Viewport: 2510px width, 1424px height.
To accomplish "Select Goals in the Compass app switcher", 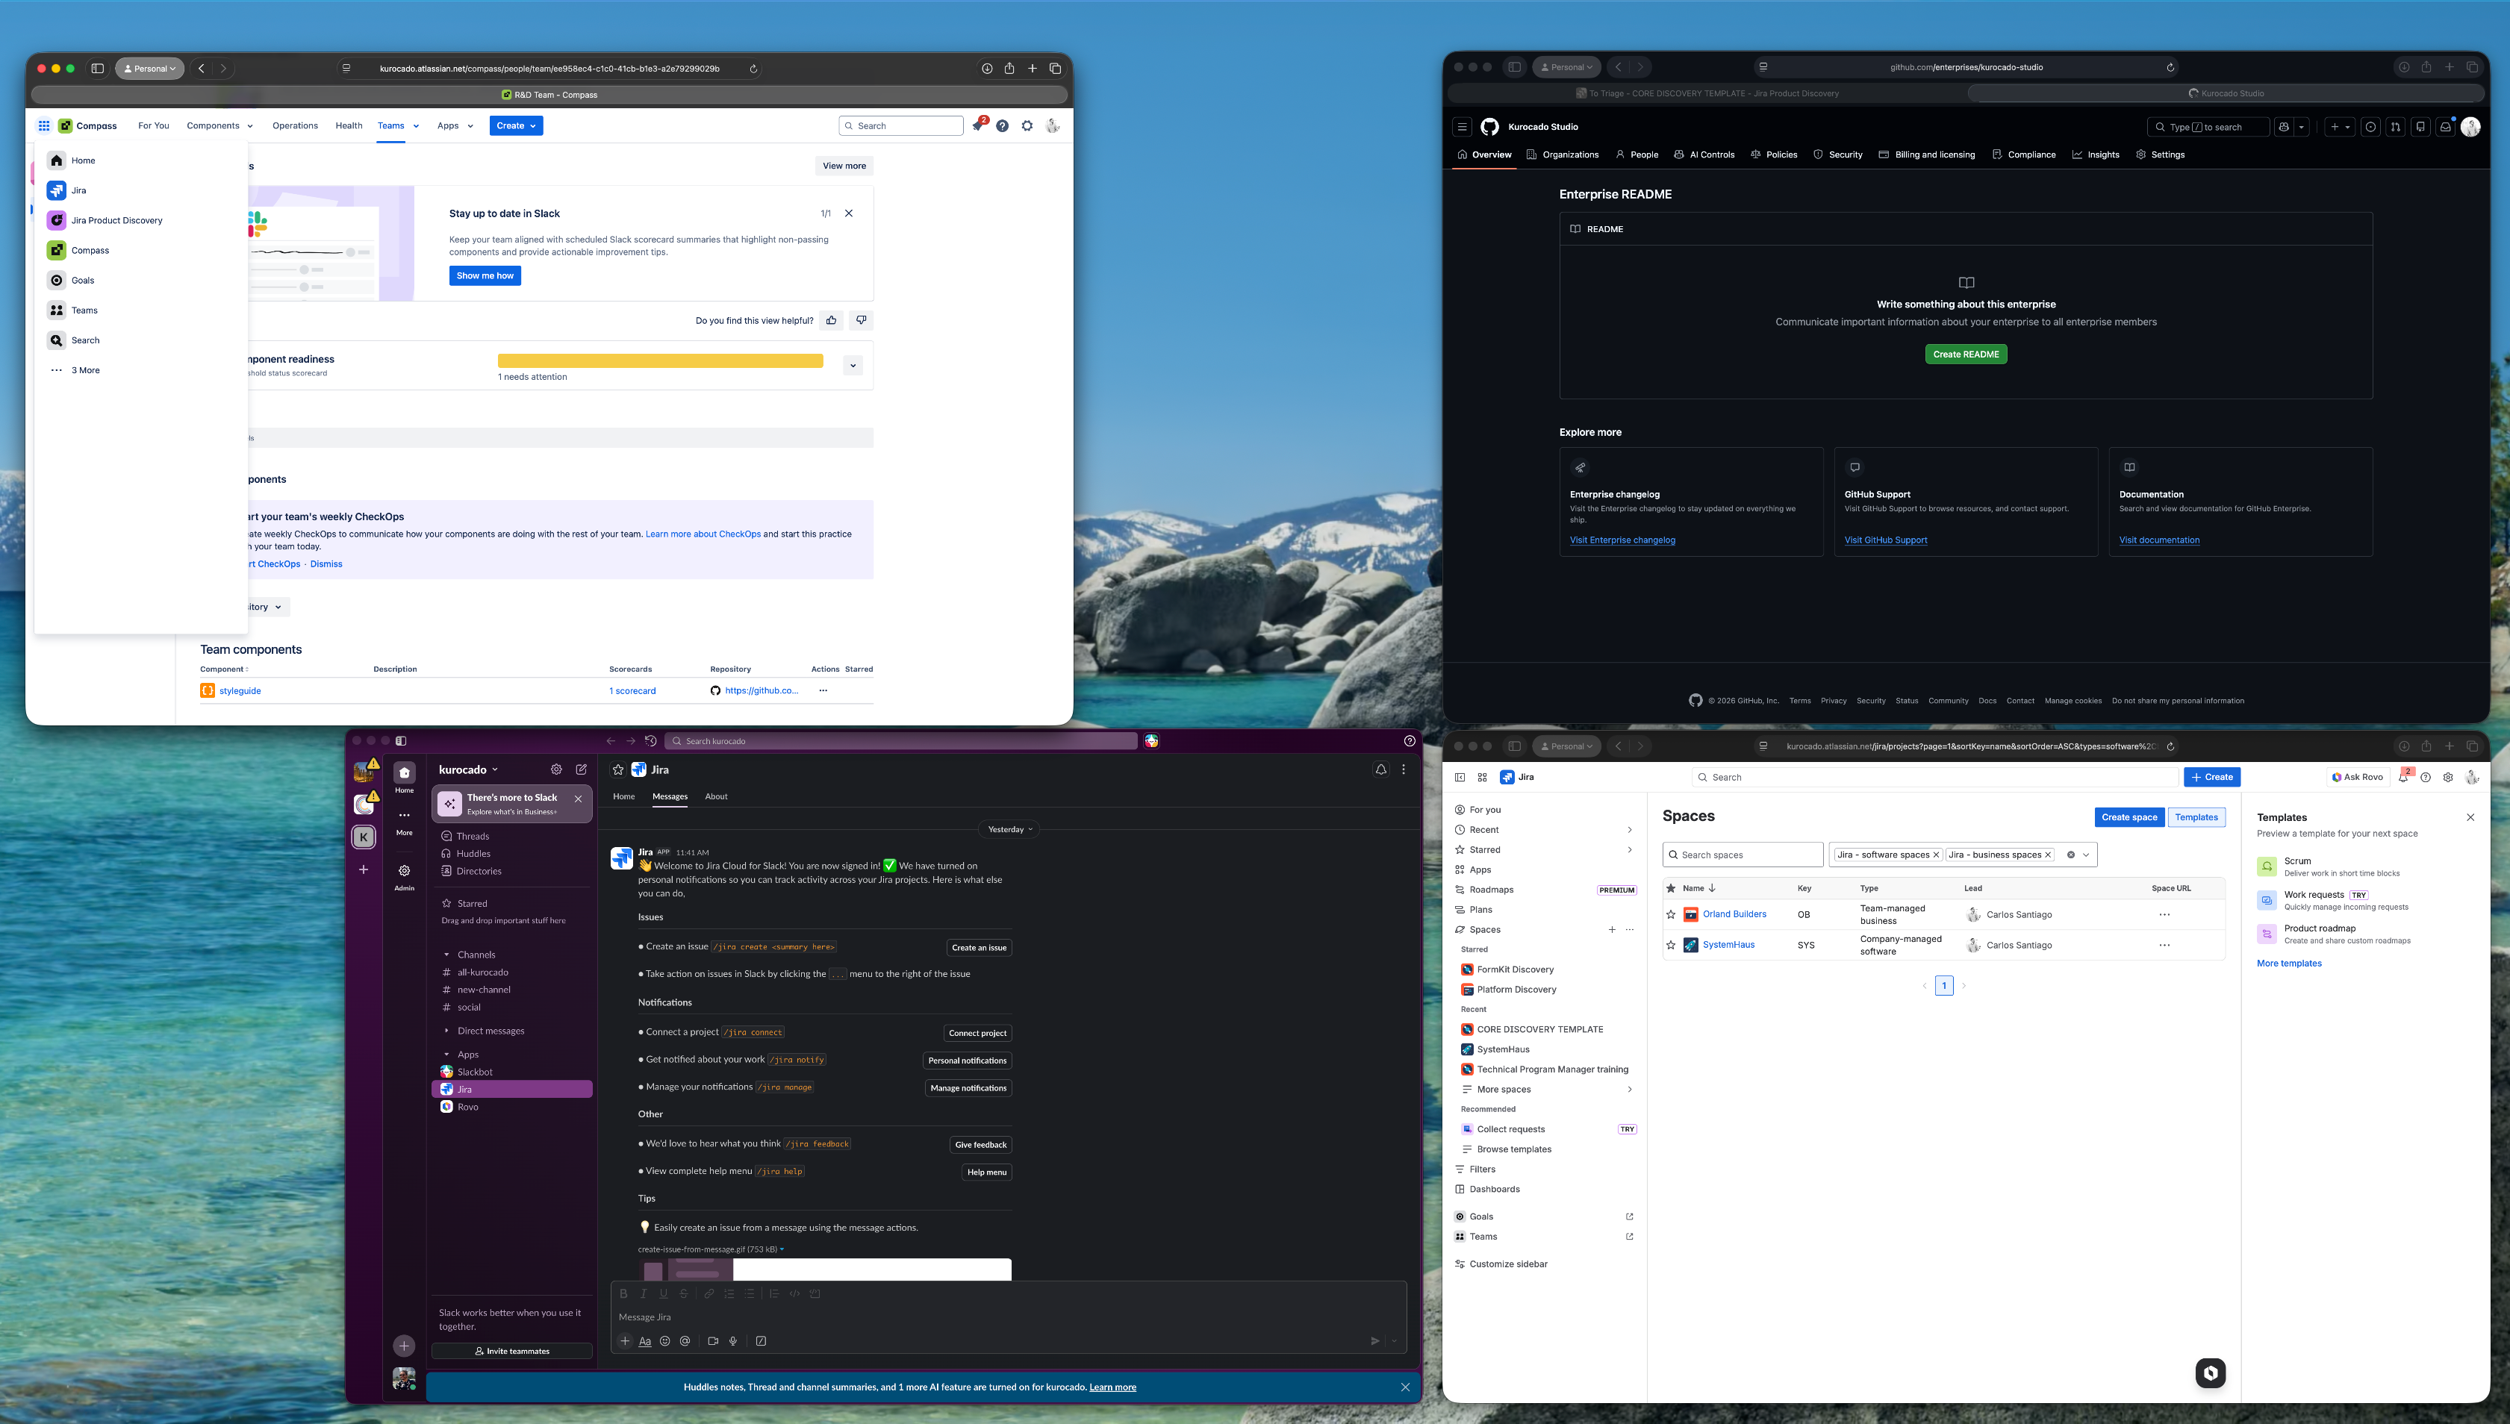I will click(x=72, y=280).
